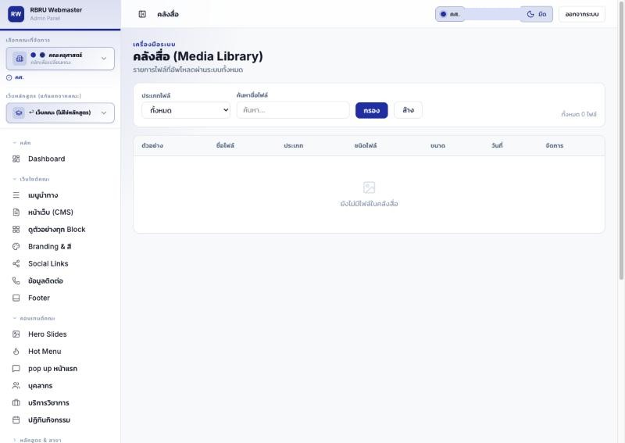
Task: Open the Footer layout icon
Action: [x=16, y=298]
